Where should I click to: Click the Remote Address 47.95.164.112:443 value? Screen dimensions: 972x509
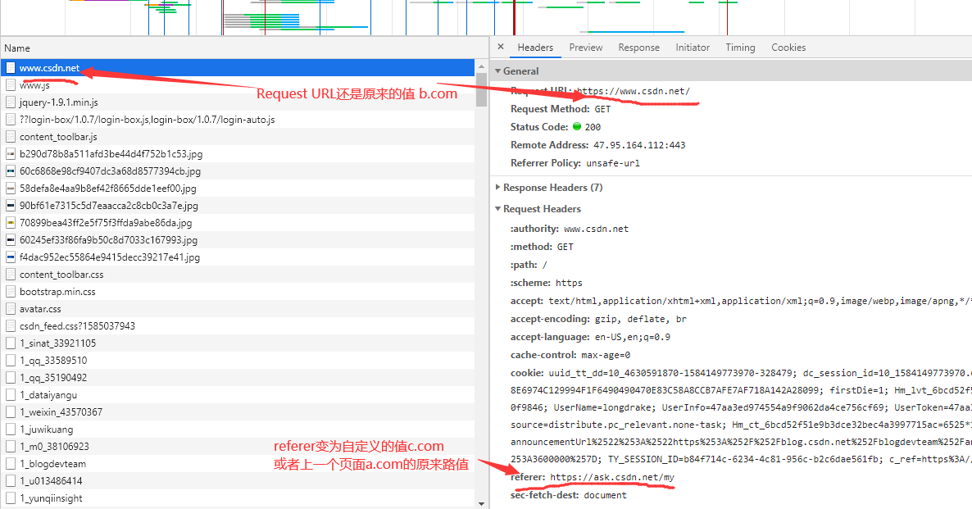(x=639, y=145)
